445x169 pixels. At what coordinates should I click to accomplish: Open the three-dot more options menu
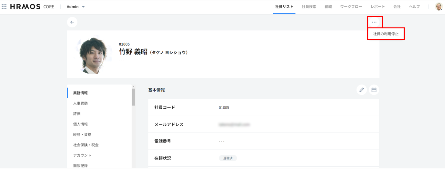pos(374,22)
